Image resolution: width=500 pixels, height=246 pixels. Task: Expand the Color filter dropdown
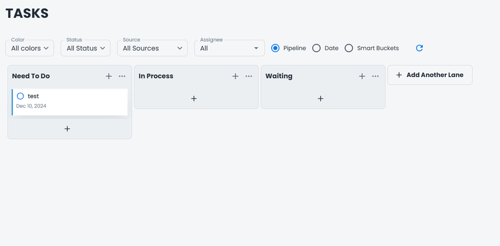(x=30, y=48)
